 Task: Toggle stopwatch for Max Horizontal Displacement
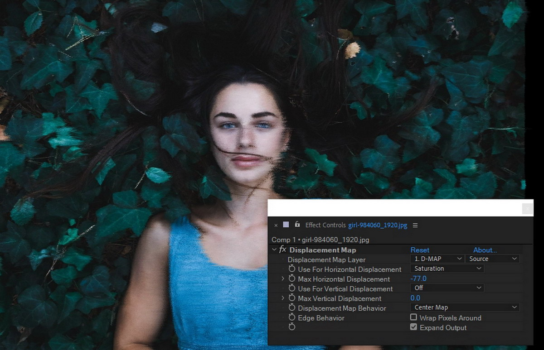click(x=292, y=279)
